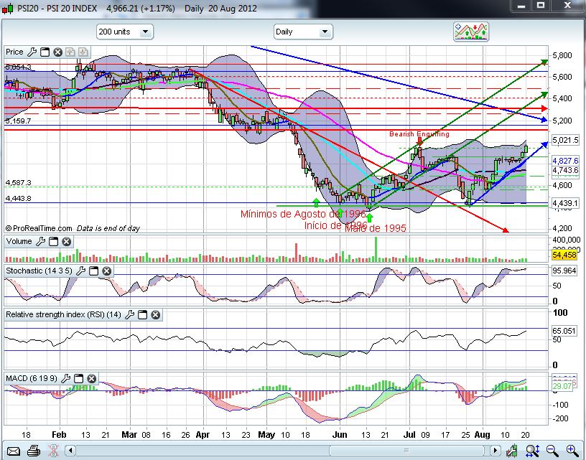This screenshot has height=460, width=586.
Task: Click the envelope email icon
Action: pyautogui.click(x=13, y=451)
